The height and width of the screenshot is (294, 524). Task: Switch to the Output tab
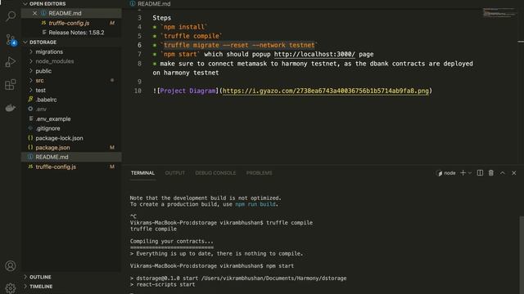point(174,172)
